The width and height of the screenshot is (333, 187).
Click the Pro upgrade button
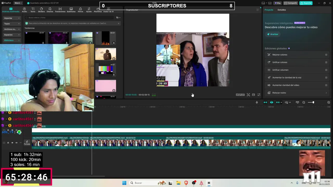click(278, 3)
